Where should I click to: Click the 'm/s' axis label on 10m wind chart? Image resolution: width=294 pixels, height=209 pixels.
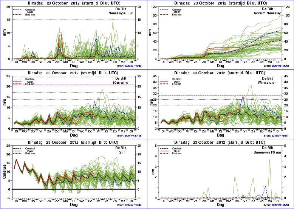[x=4, y=103]
